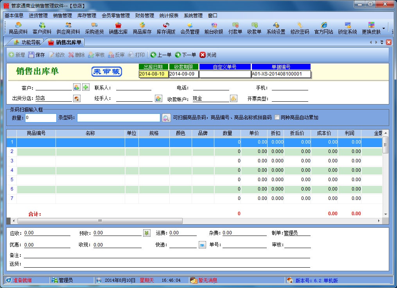The width and height of the screenshot is (397, 288).
Task: Enable 同种商品自动累加 checkbox
Action: click(x=277, y=117)
